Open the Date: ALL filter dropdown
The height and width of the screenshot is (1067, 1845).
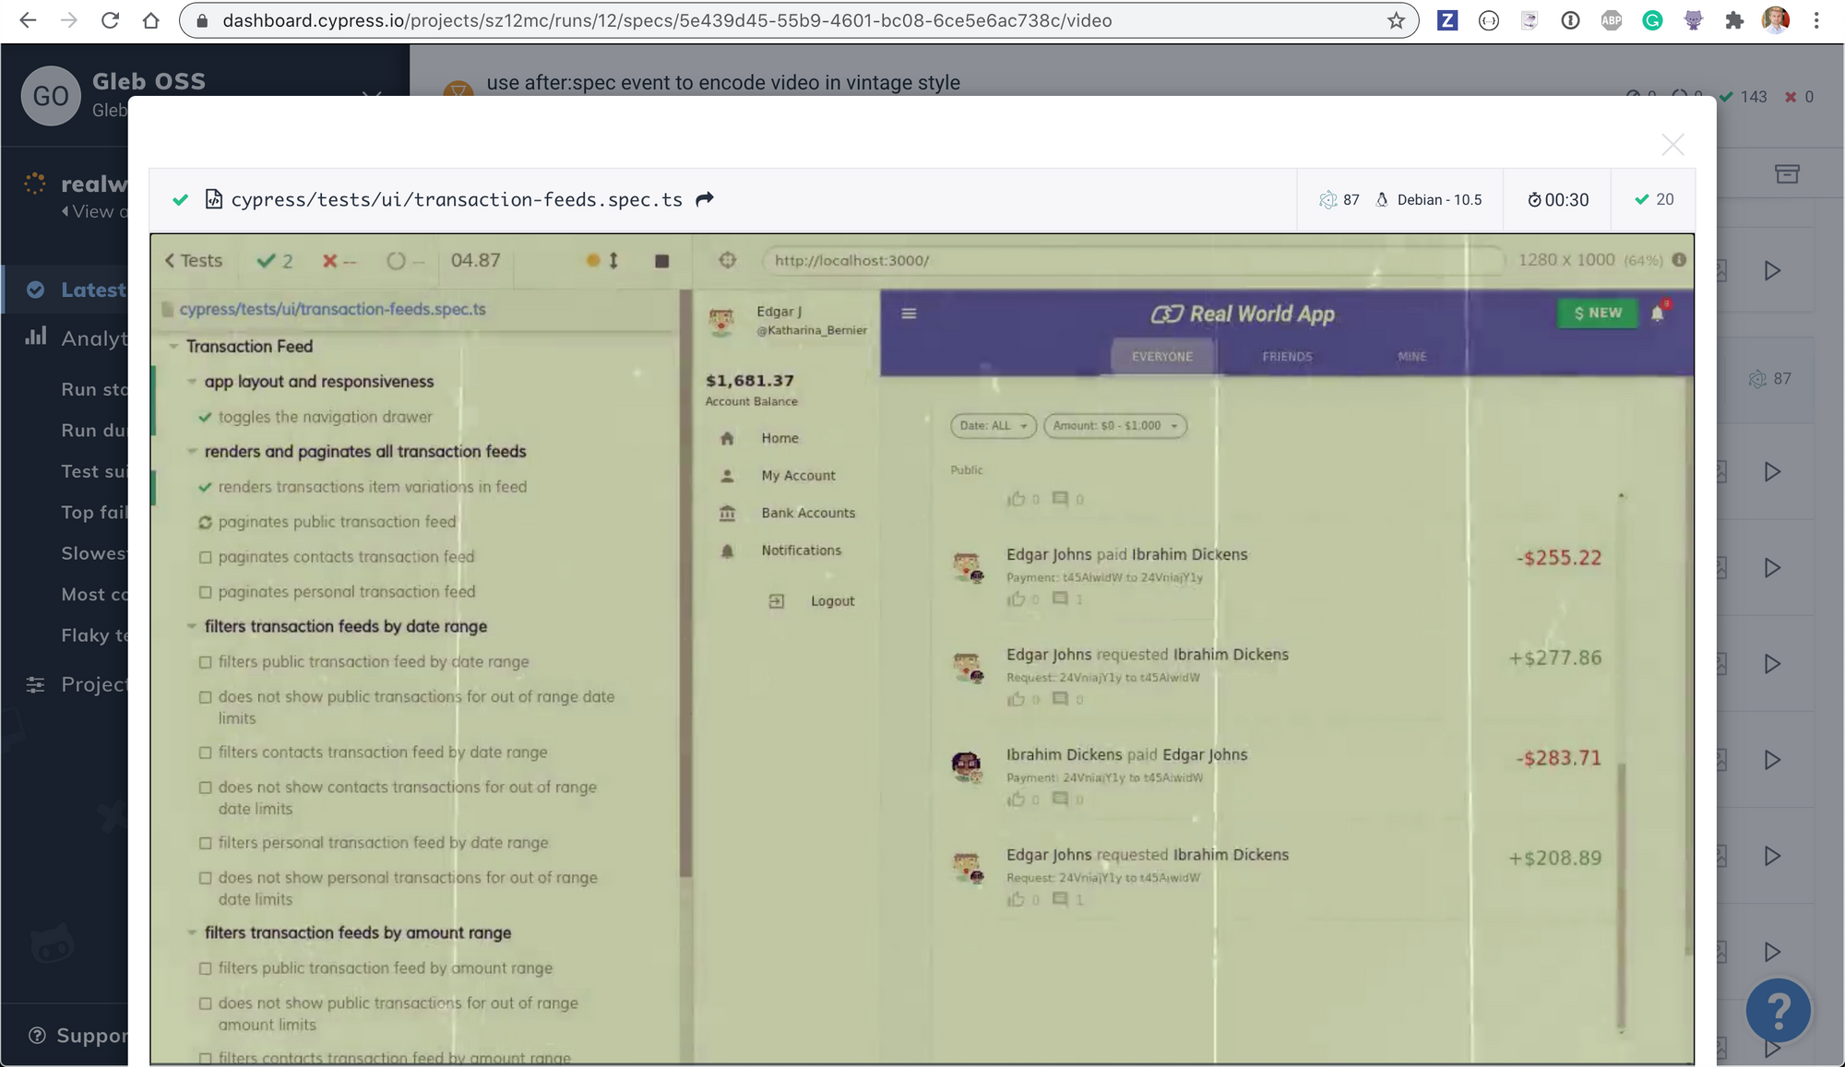[994, 426]
